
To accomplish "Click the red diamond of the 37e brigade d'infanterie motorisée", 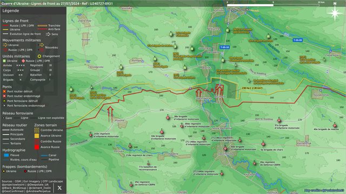I will (279, 120).
